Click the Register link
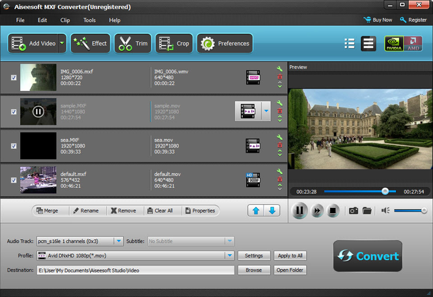 [413, 20]
